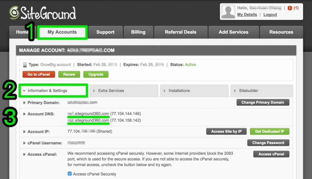
Task: Click the Primary Domain label
Action: 44,103
